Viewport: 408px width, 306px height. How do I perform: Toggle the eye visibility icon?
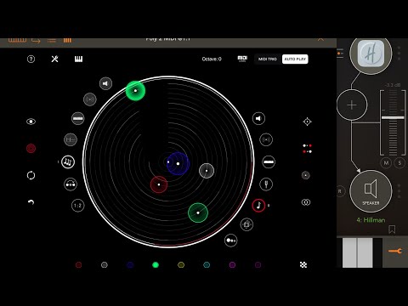pos(31,122)
